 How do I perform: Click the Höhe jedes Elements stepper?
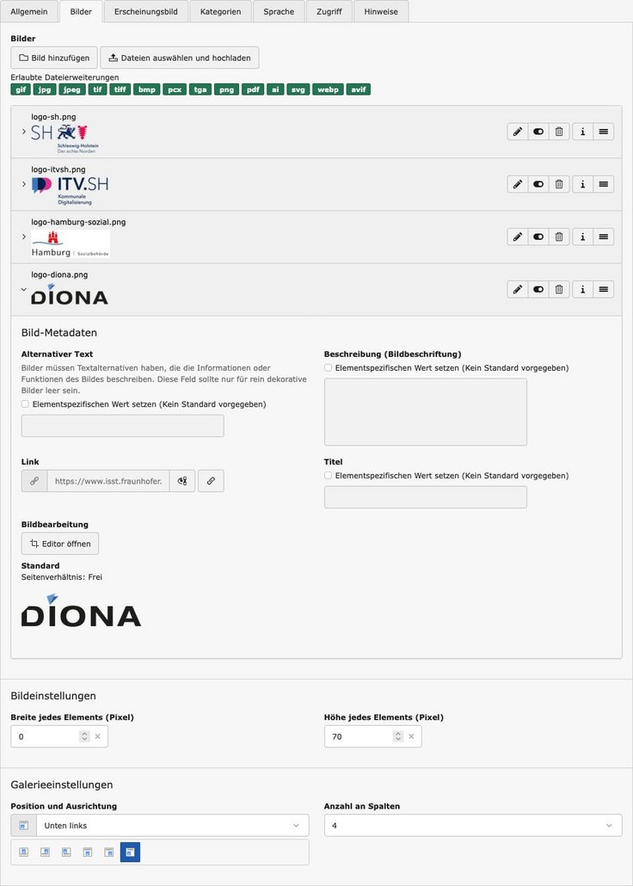(397, 736)
